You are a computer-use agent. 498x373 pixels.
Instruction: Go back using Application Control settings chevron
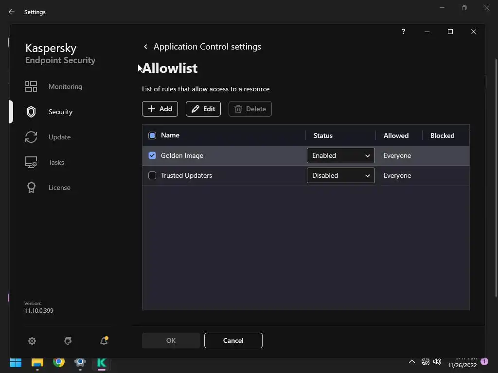(x=145, y=47)
